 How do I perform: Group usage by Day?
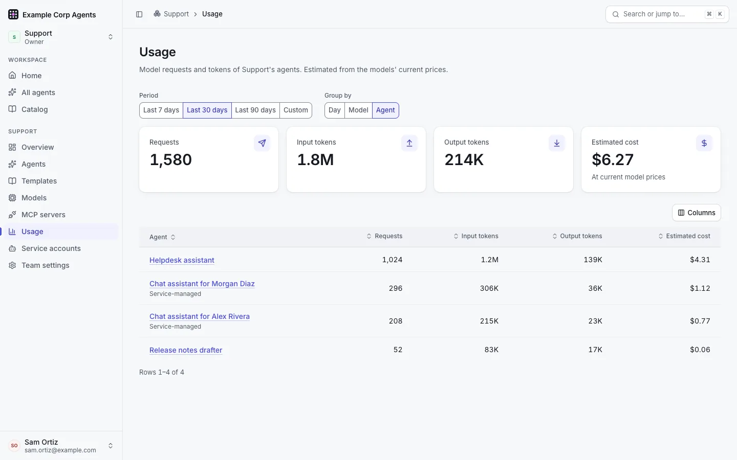coord(335,110)
